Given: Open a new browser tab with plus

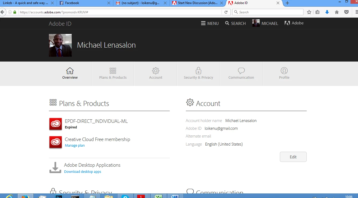Looking at the screenshot, I should 287,3.
